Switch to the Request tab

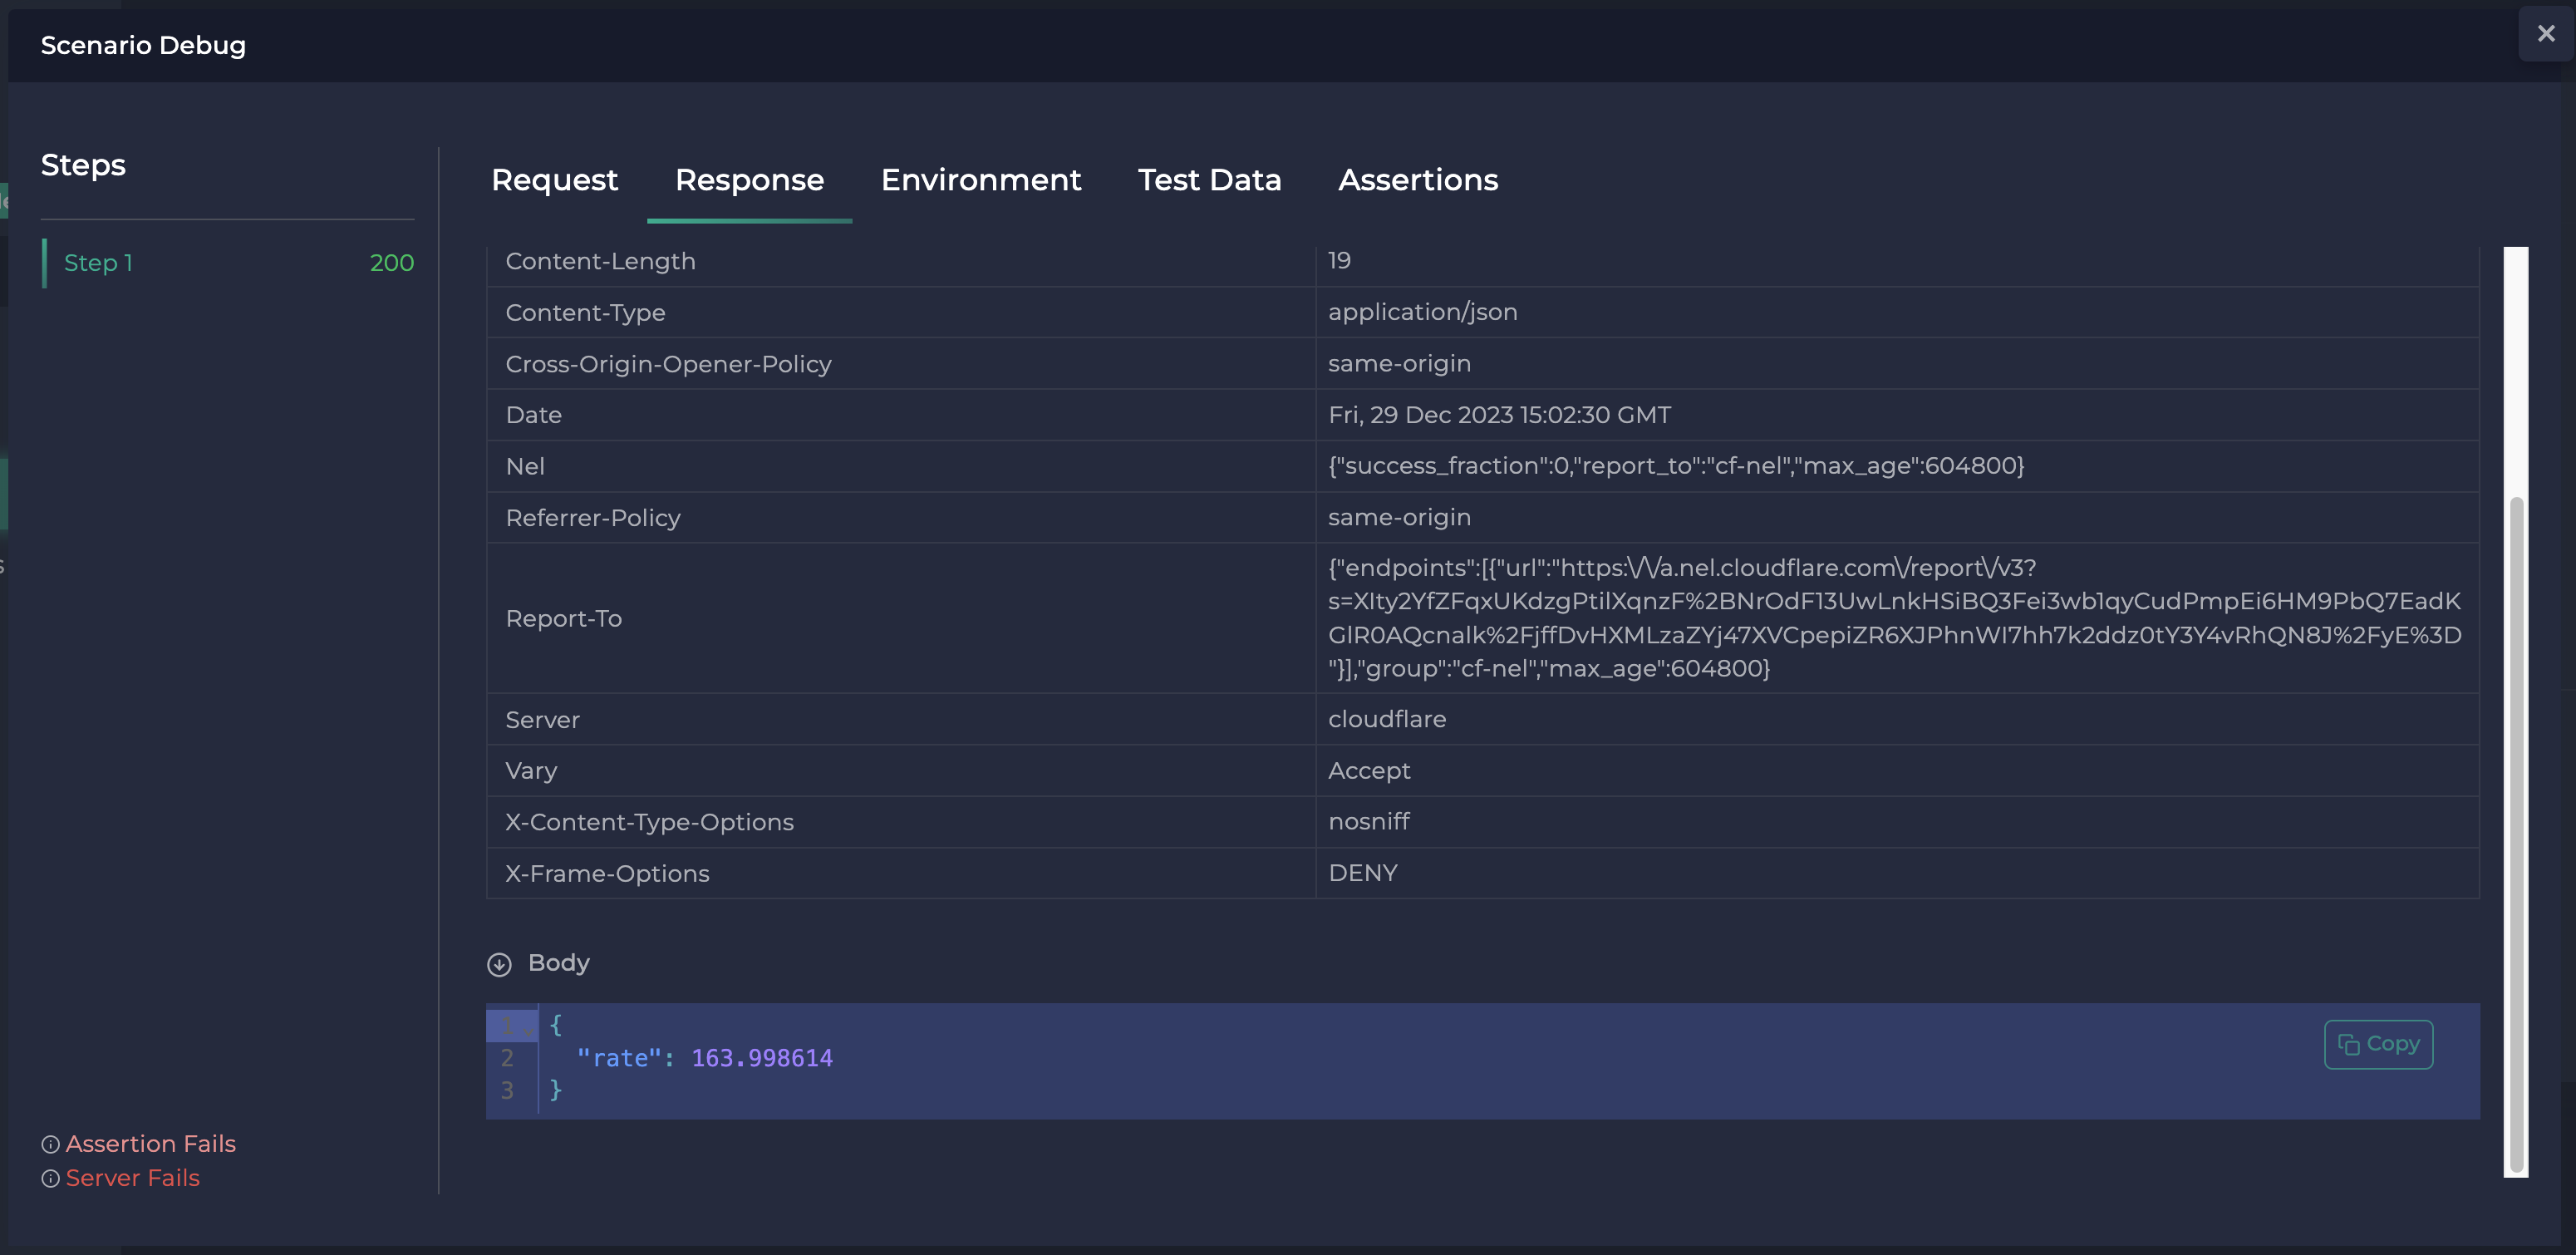pyautogui.click(x=554, y=181)
